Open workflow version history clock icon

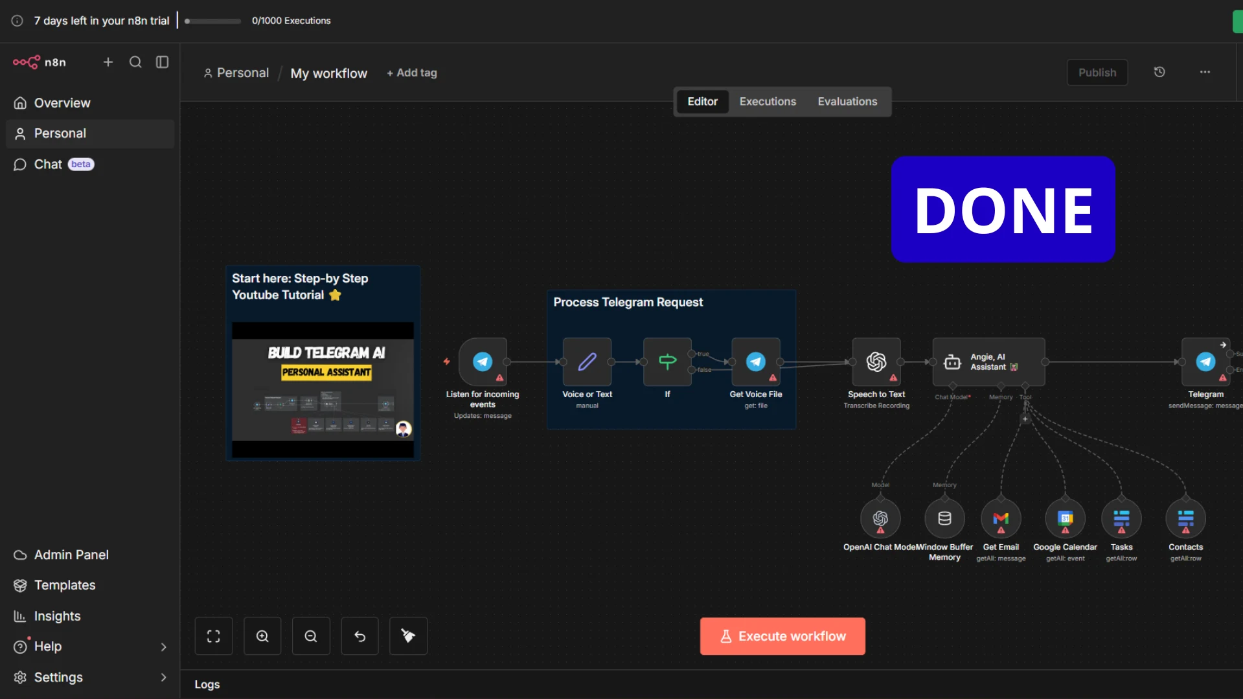point(1159,72)
